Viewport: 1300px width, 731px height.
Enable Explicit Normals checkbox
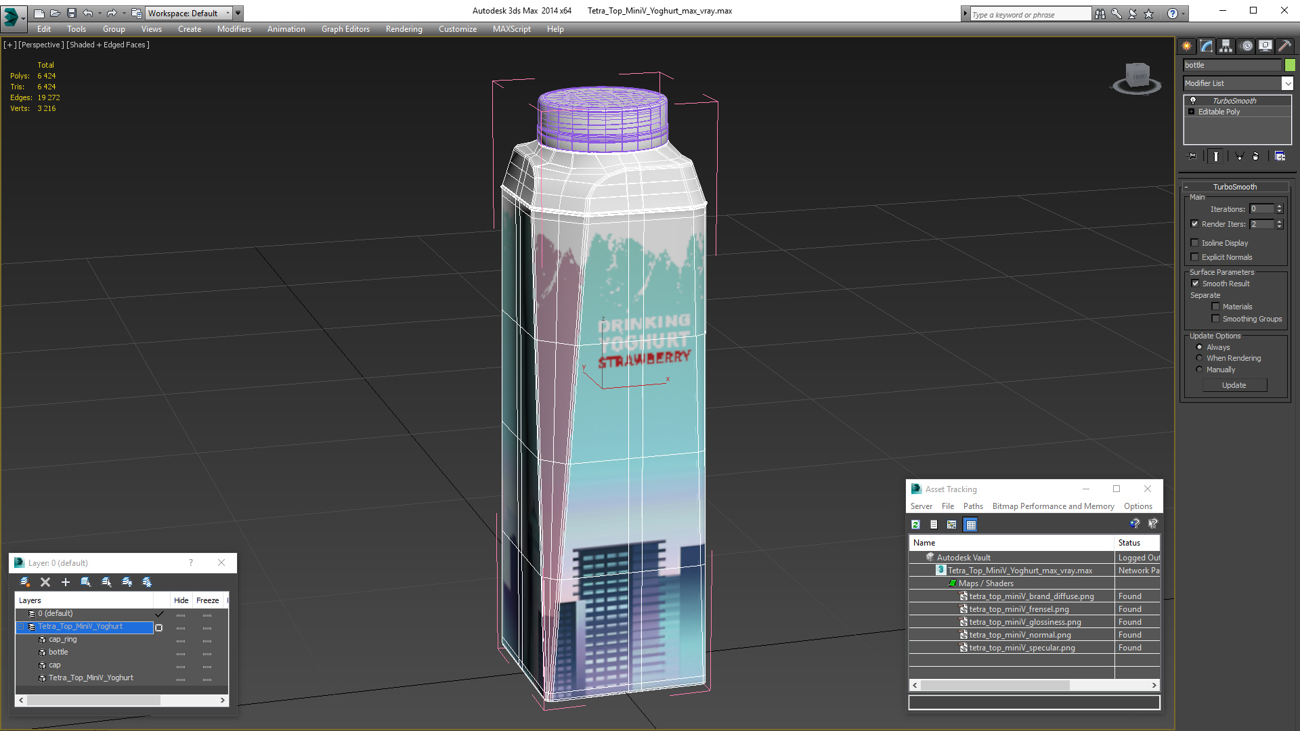(x=1195, y=257)
